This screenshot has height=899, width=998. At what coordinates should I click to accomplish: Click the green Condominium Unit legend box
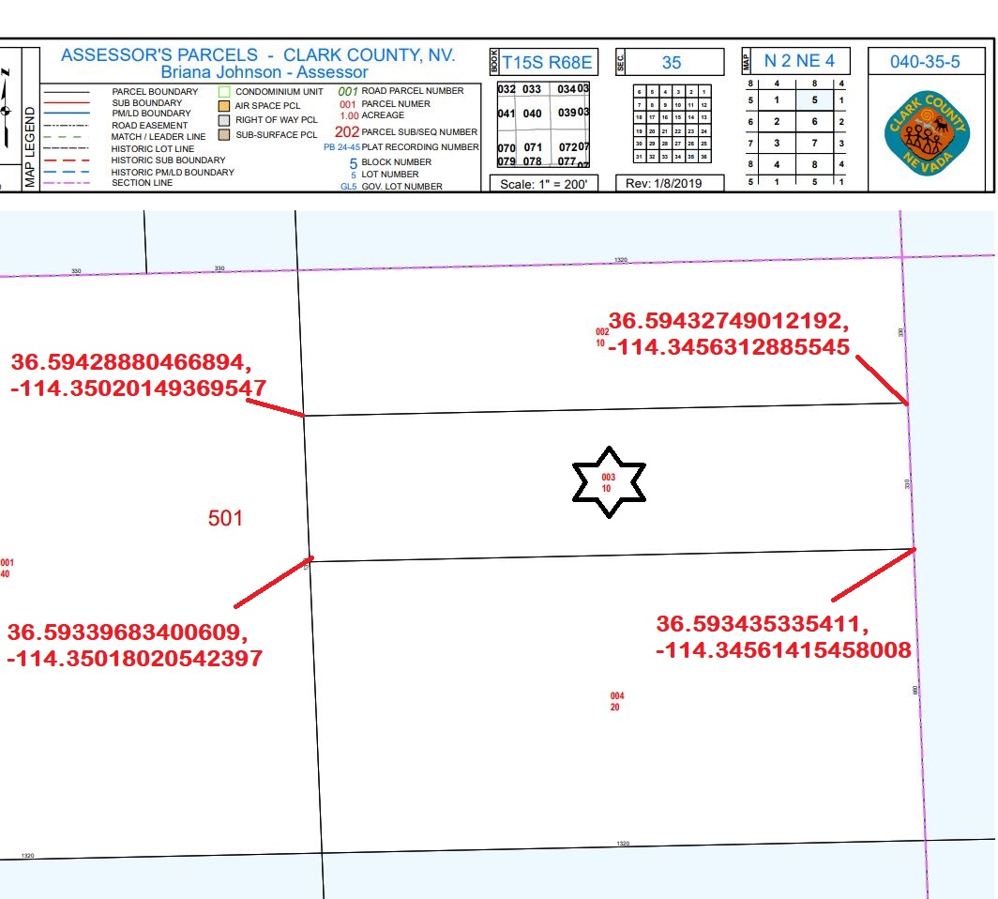pos(224,92)
